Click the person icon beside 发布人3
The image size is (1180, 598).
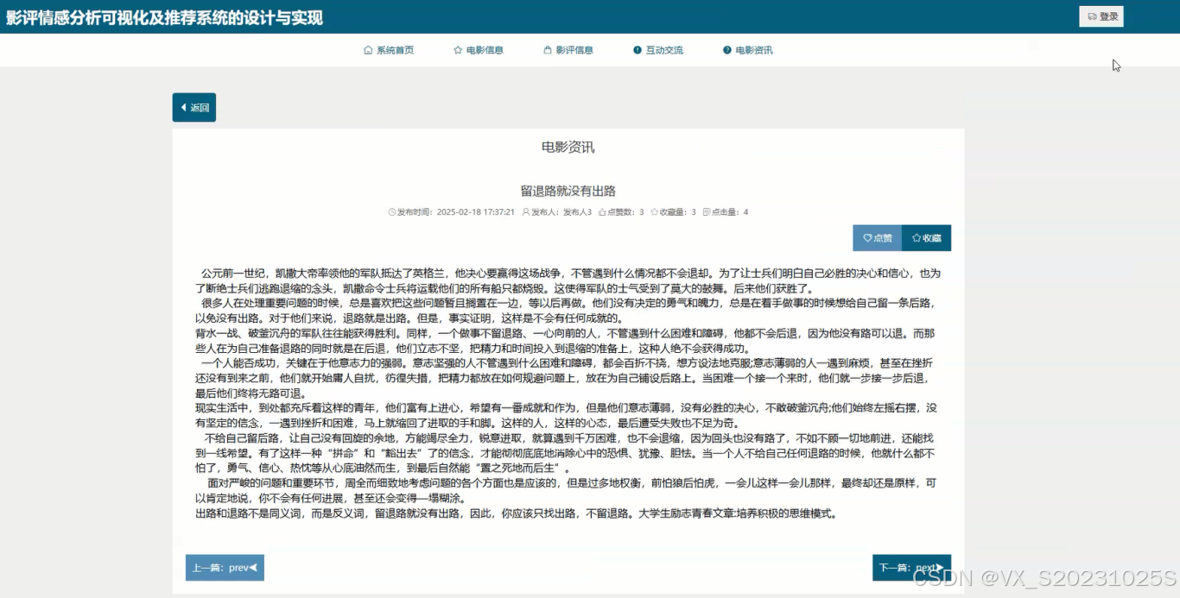coord(524,211)
